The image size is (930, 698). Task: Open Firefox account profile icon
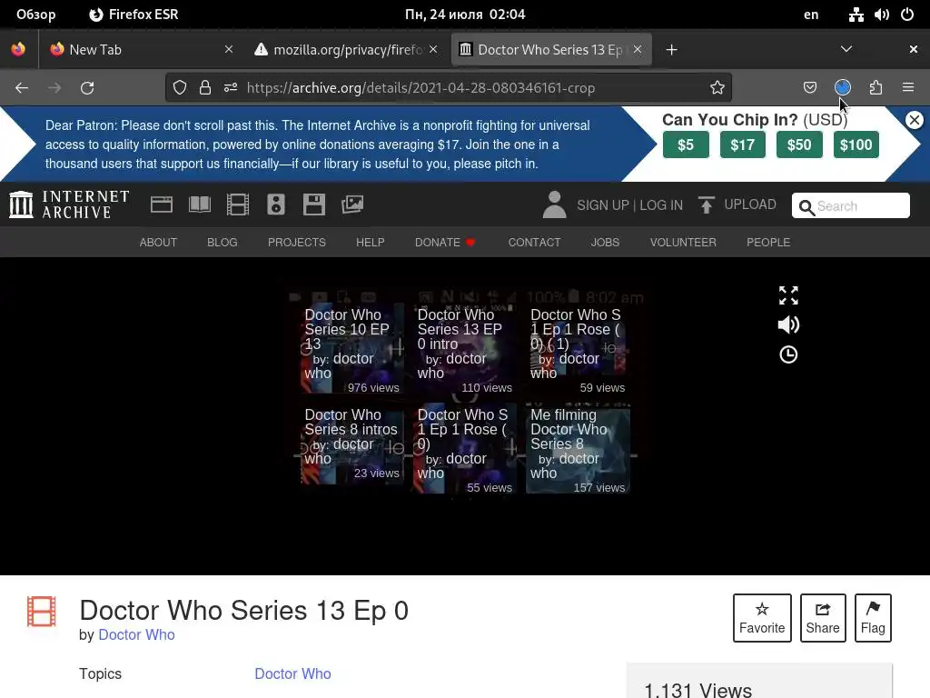[842, 88]
